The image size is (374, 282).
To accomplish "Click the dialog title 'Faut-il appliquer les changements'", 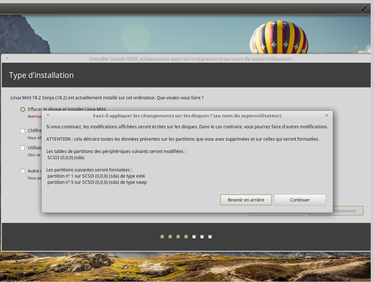I will [187, 116].
